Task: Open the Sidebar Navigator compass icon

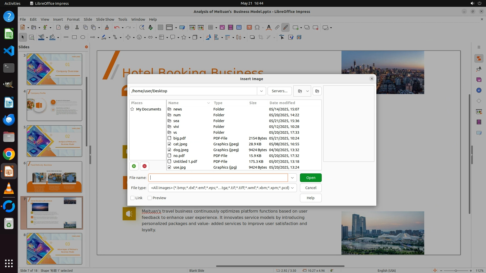Action: tap(479, 90)
